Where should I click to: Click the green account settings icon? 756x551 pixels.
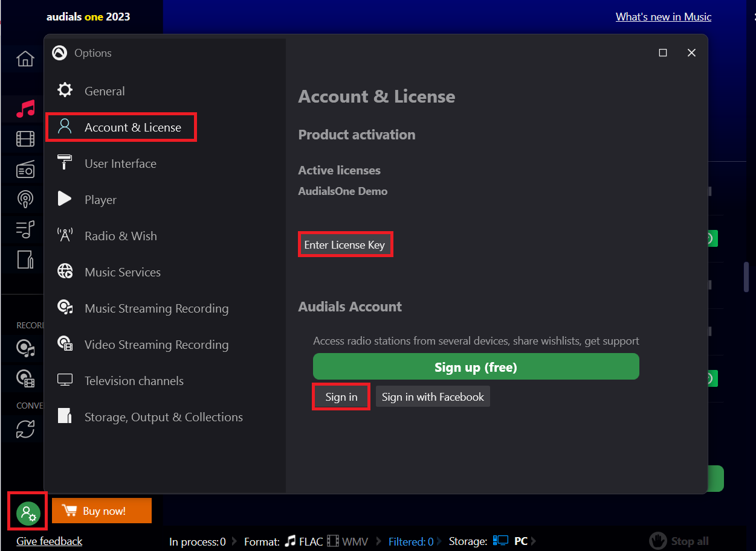[x=28, y=513]
